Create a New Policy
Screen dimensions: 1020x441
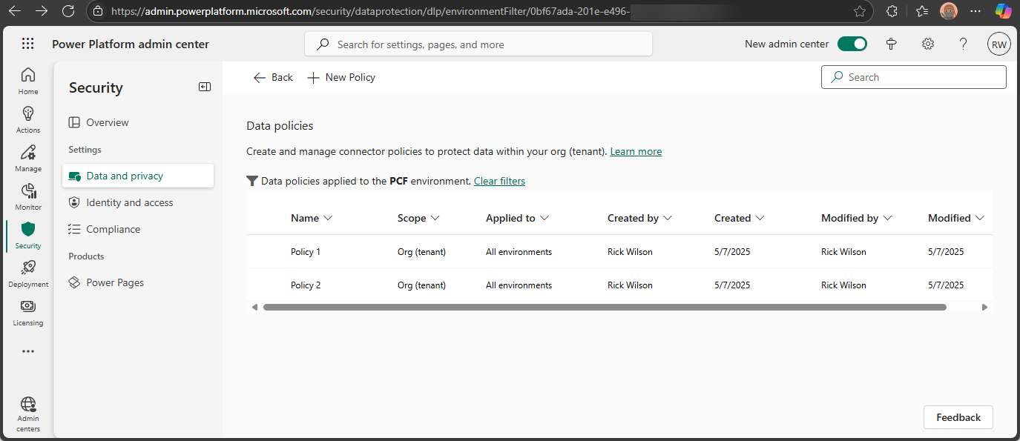coord(341,77)
